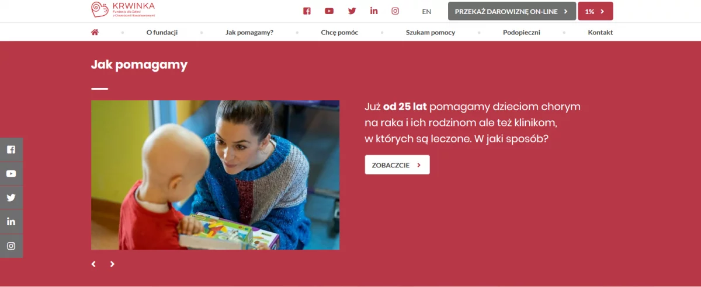Open the Instagram icon in top header

click(395, 11)
